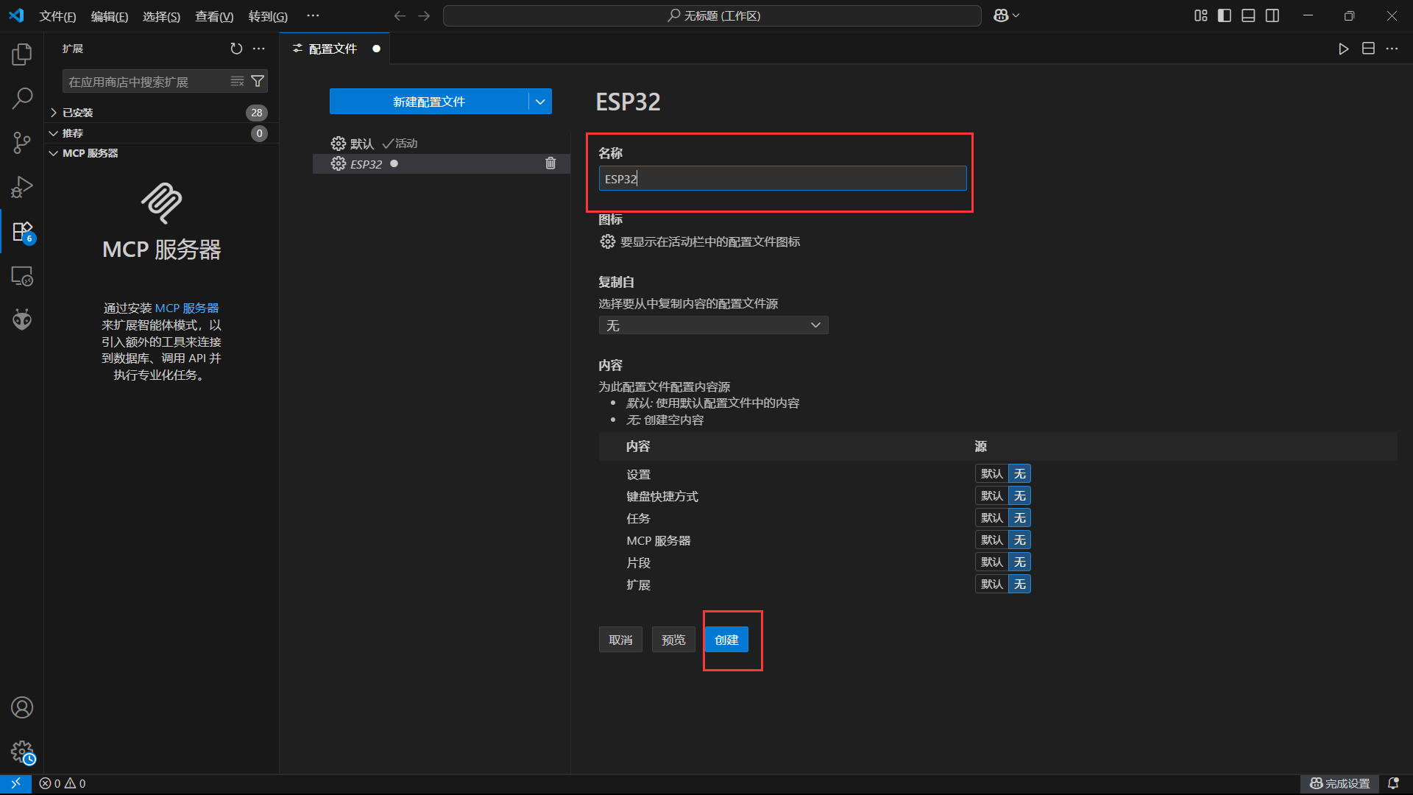
Task: Choose the profile icon gear button
Action: (x=607, y=241)
